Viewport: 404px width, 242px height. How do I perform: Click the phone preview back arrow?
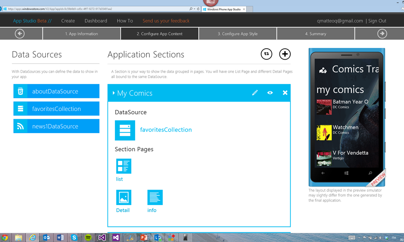(x=323, y=173)
